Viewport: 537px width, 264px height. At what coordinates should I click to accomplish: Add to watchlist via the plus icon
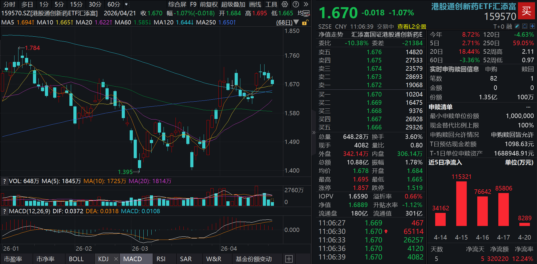(532, 26)
